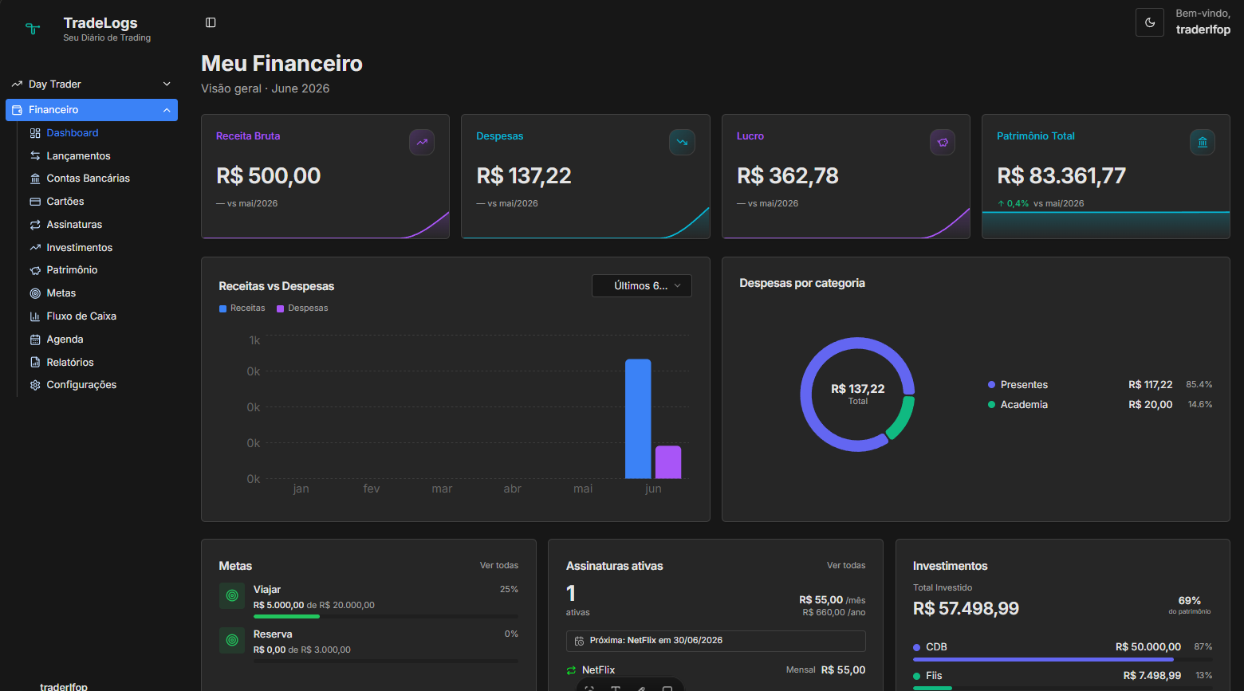Click the Contas Bancárias bank sidebar icon
1244x691 pixels.
pos(35,179)
